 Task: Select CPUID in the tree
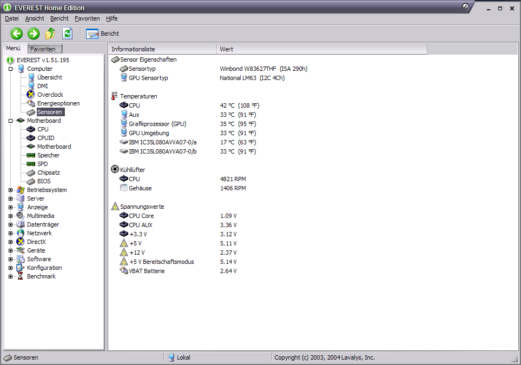click(x=46, y=138)
